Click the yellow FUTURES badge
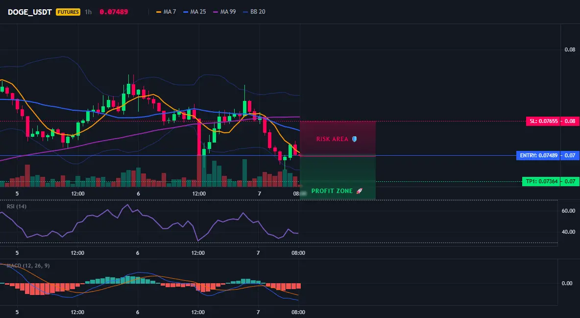Image resolution: width=580 pixels, height=318 pixels. click(68, 12)
